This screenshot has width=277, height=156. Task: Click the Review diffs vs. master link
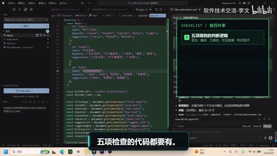pyautogui.click(x=24, y=96)
